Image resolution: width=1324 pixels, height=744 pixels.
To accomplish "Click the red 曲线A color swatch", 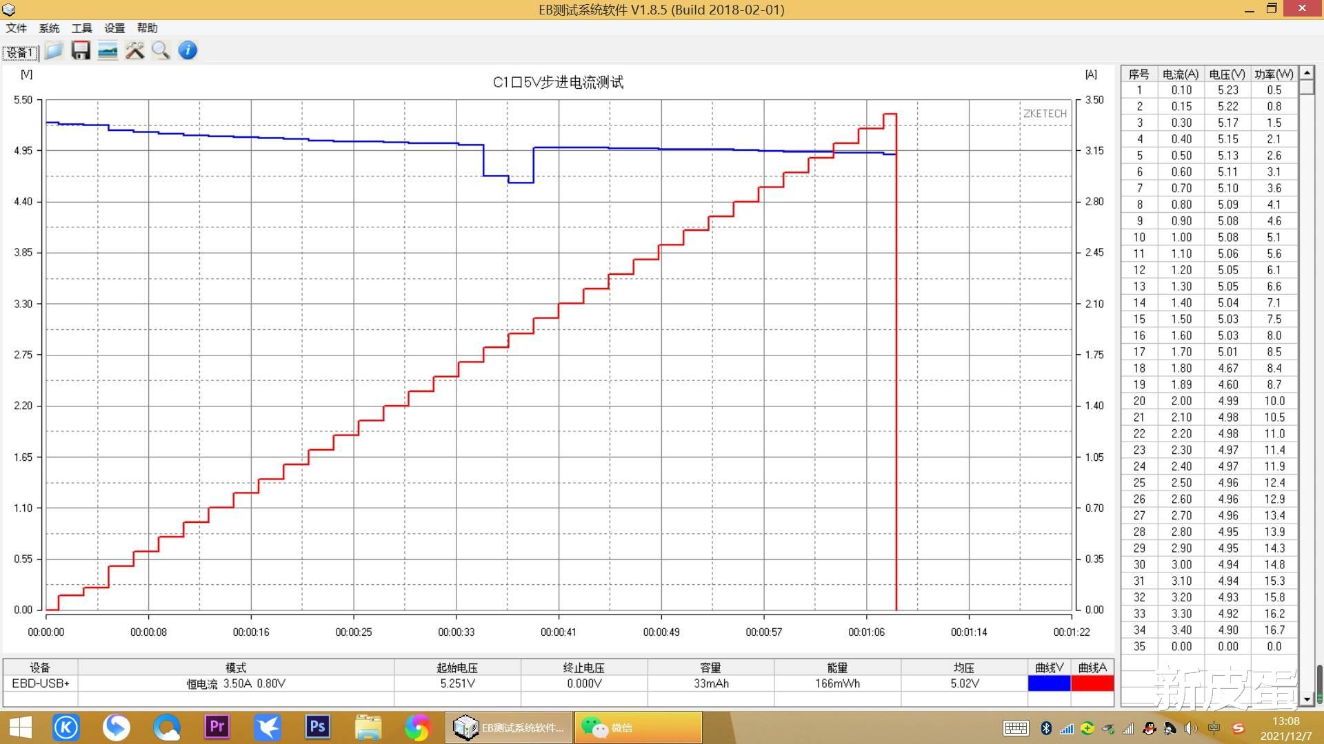I will click(x=1092, y=683).
